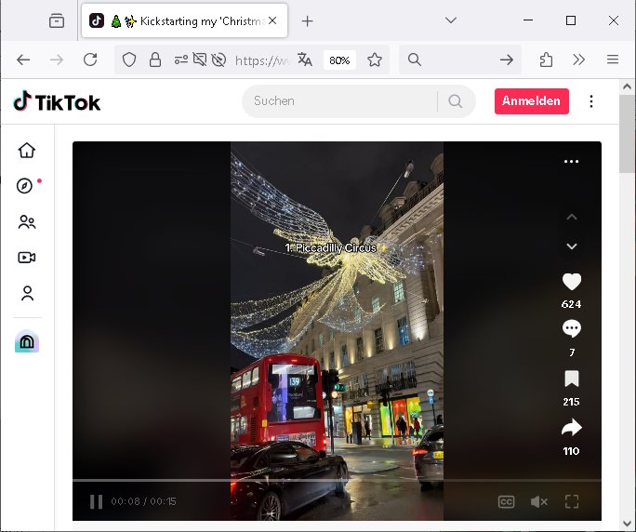This screenshot has height=532, width=636.
Task: Unmute the video sound
Action: click(538, 502)
